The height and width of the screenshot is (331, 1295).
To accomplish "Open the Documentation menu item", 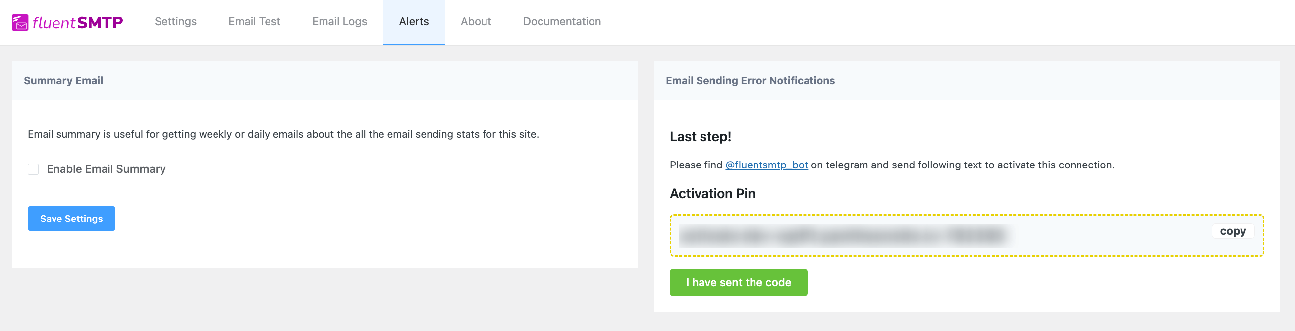I will [561, 22].
